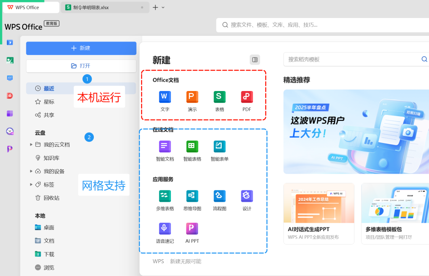The height and width of the screenshot is (276, 429).
Task: Open 智能文档 online document
Action: pyautogui.click(x=165, y=151)
